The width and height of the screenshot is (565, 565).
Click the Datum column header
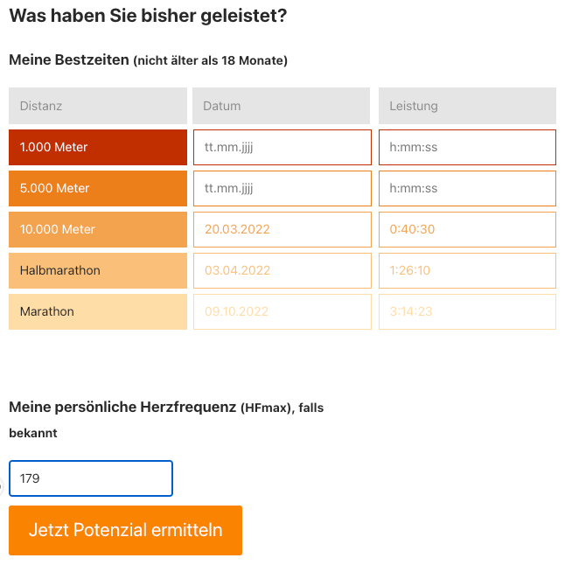coord(282,106)
